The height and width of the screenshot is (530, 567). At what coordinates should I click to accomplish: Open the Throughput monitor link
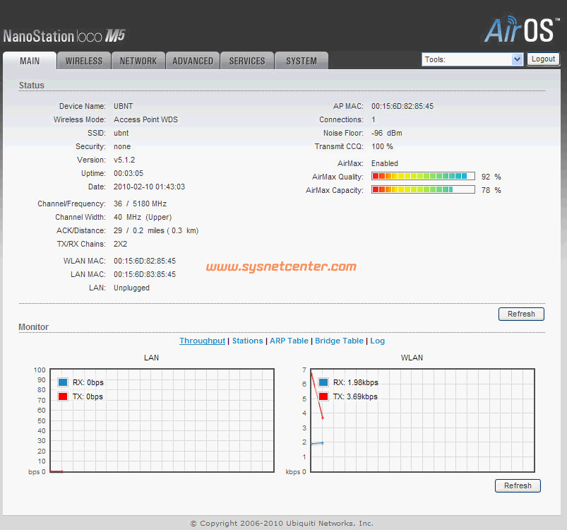tap(202, 341)
